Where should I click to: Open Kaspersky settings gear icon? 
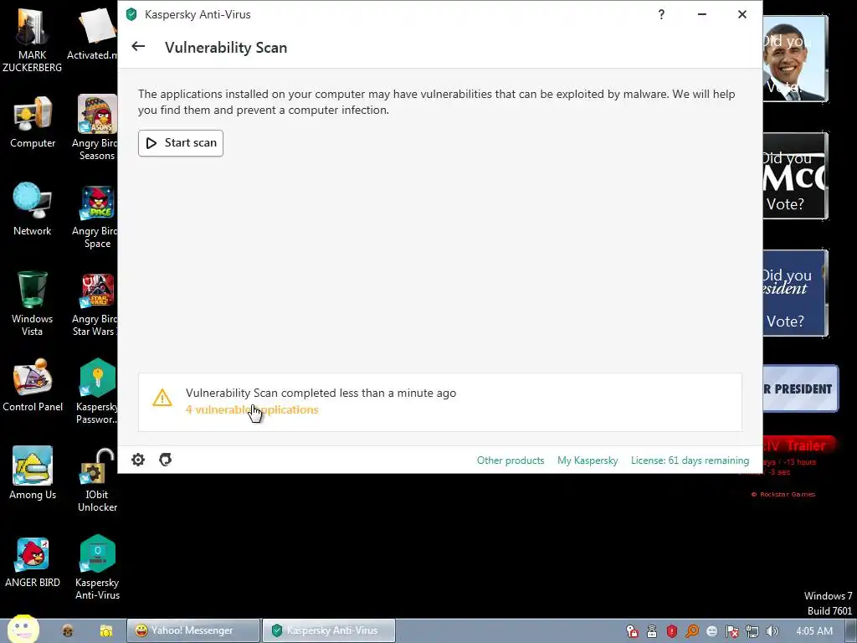pyautogui.click(x=138, y=460)
